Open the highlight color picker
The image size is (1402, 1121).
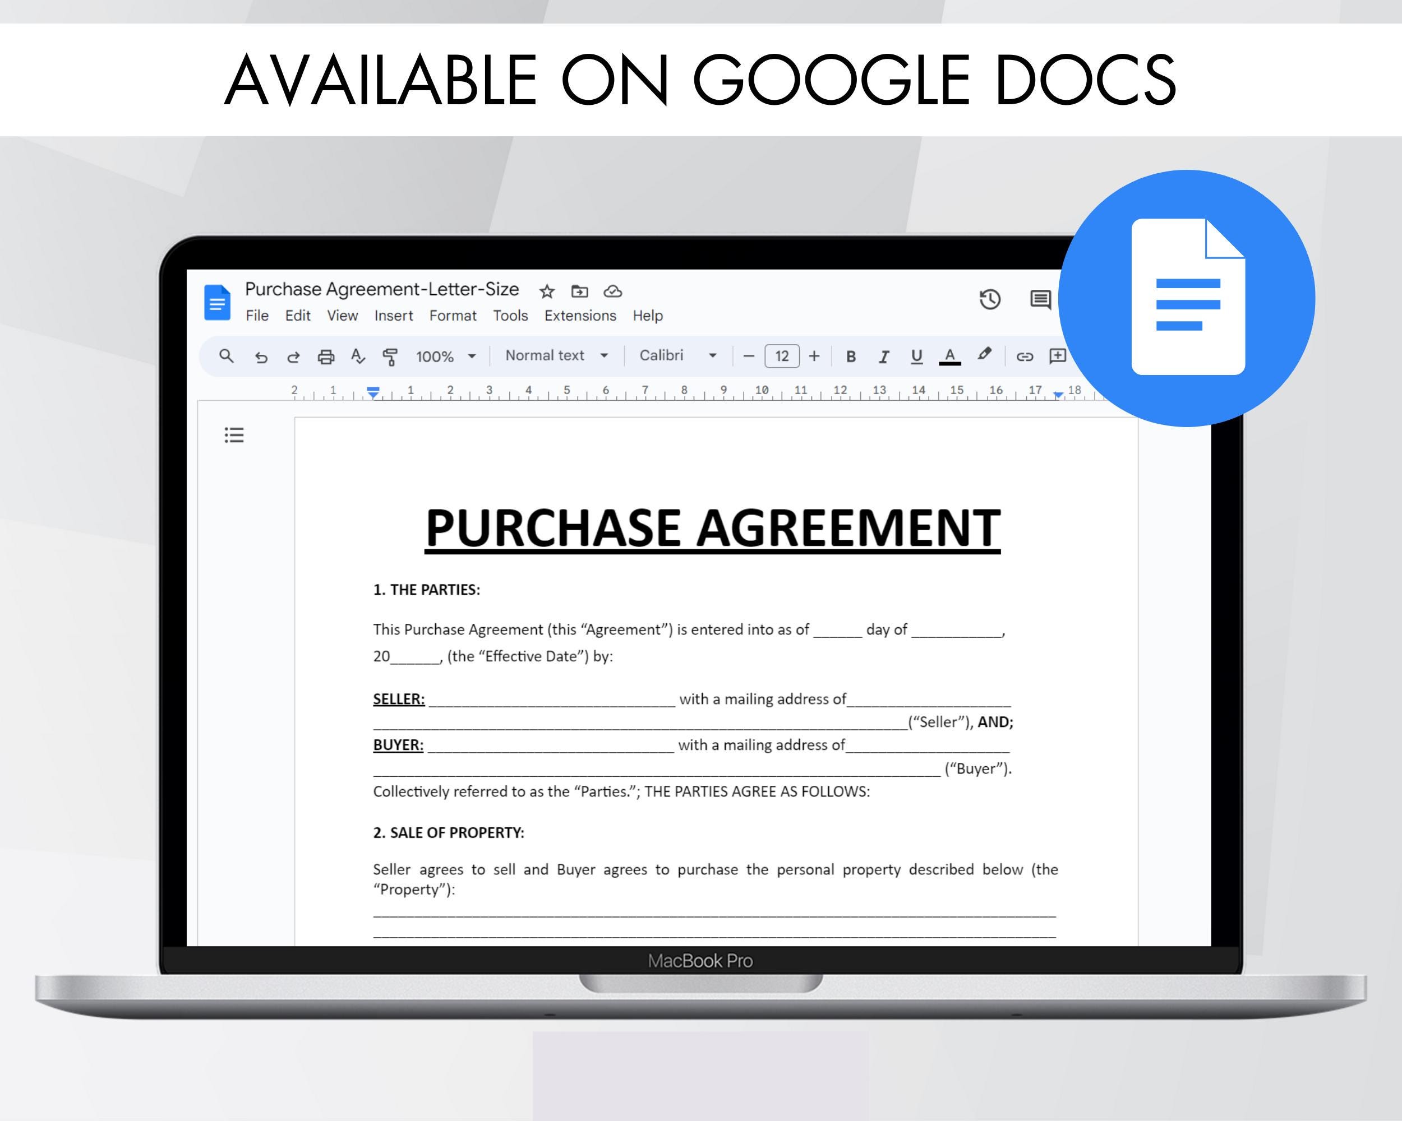pos(985,355)
